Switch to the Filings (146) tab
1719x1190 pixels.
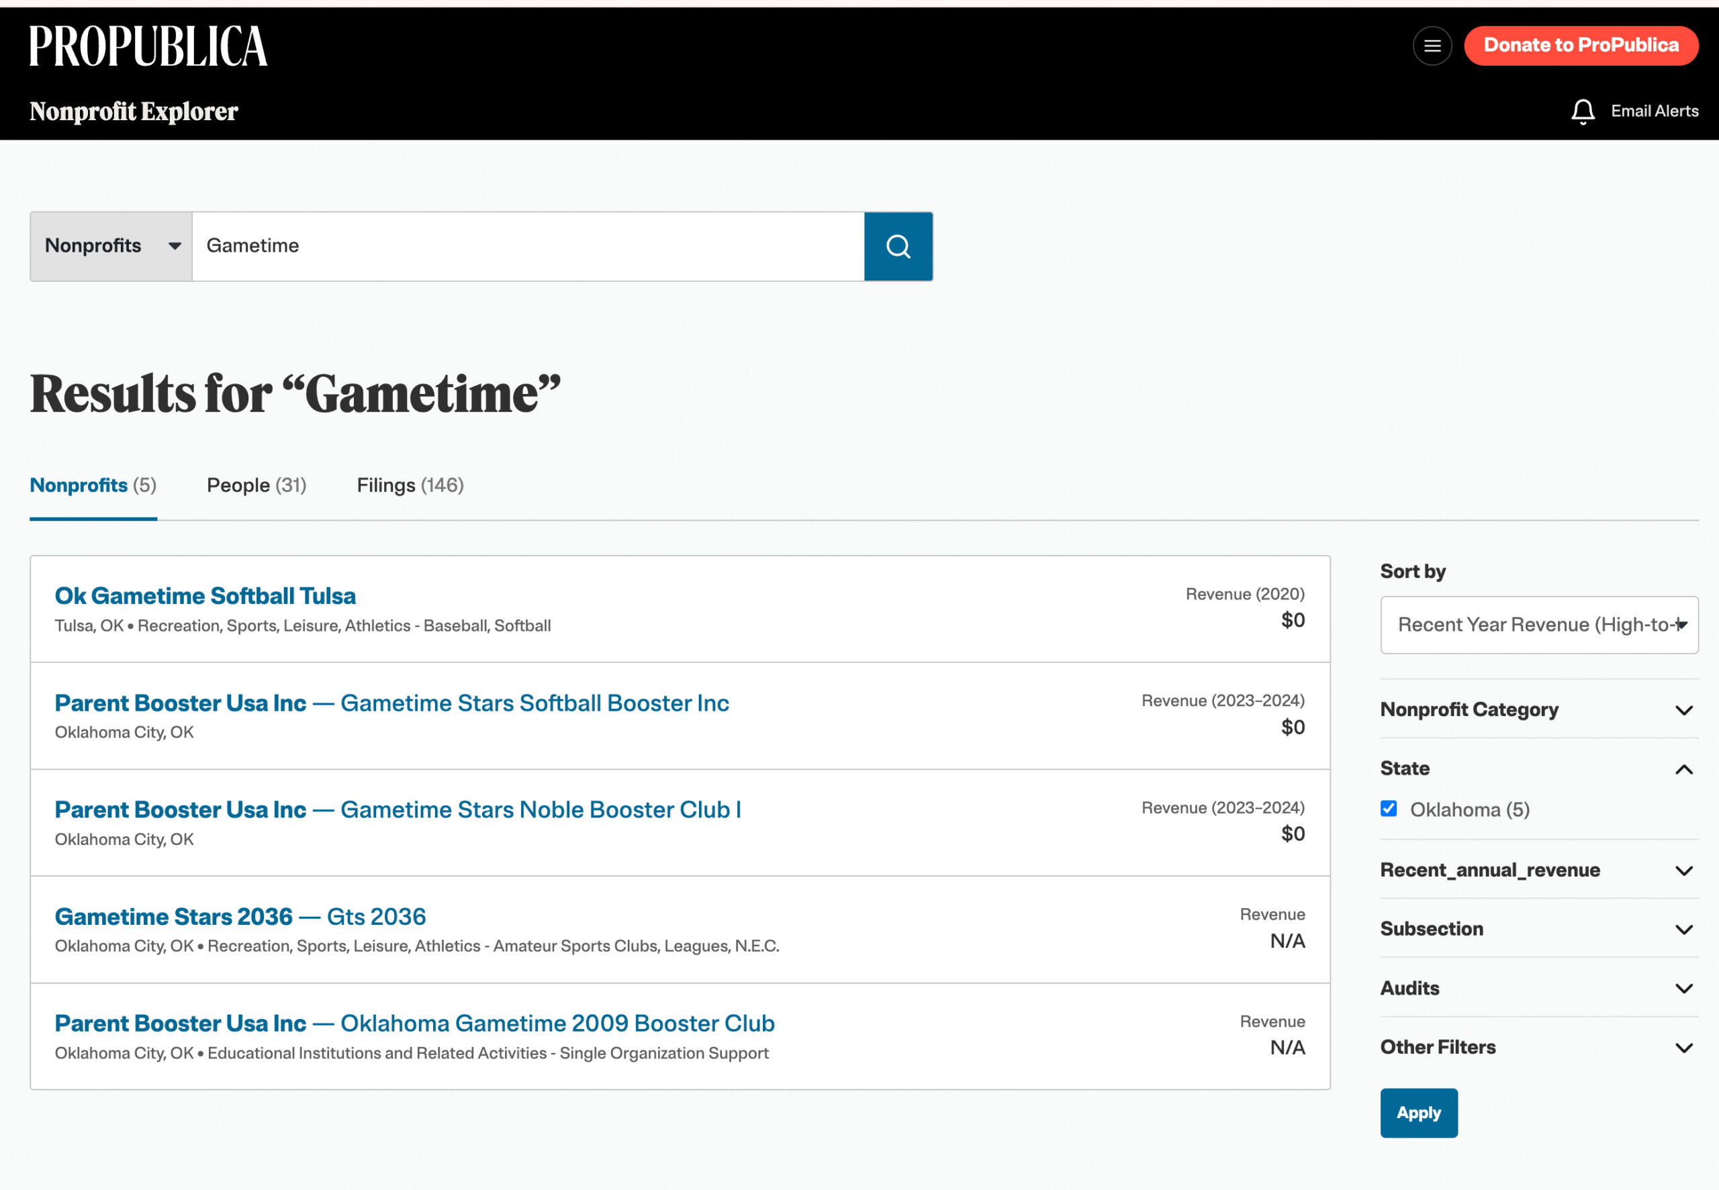pyautogui.click(x=410, y=485)
